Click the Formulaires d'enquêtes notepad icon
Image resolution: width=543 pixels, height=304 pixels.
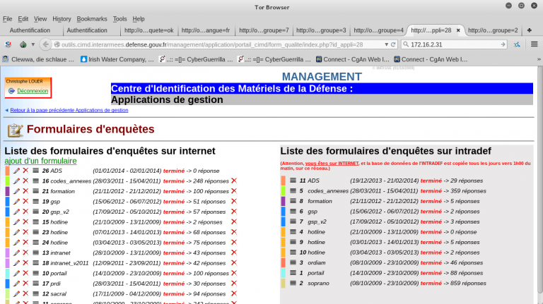coord(15,130)
